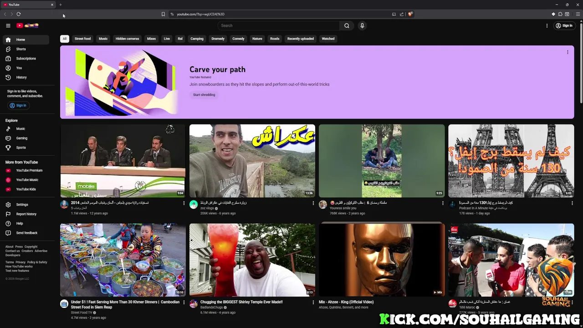Select the Watched filter chip
This screenshot has width=583, height=328.
(328, 39)
